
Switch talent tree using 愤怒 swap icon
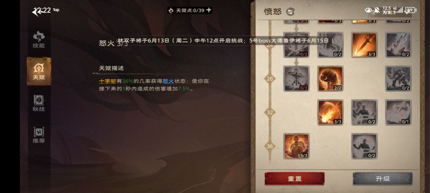[x=290, y=12]
